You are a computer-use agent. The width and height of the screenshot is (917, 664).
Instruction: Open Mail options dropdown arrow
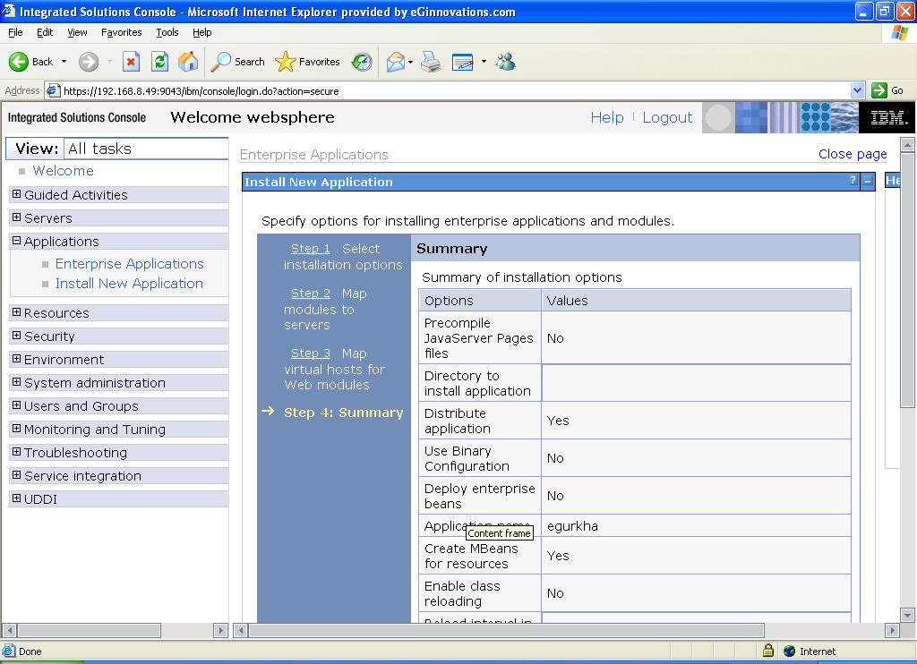tap(410, 62)
